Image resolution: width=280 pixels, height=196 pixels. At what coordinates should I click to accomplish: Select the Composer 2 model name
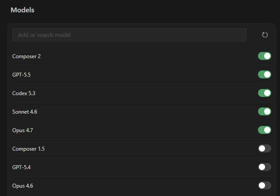point(26,56)
